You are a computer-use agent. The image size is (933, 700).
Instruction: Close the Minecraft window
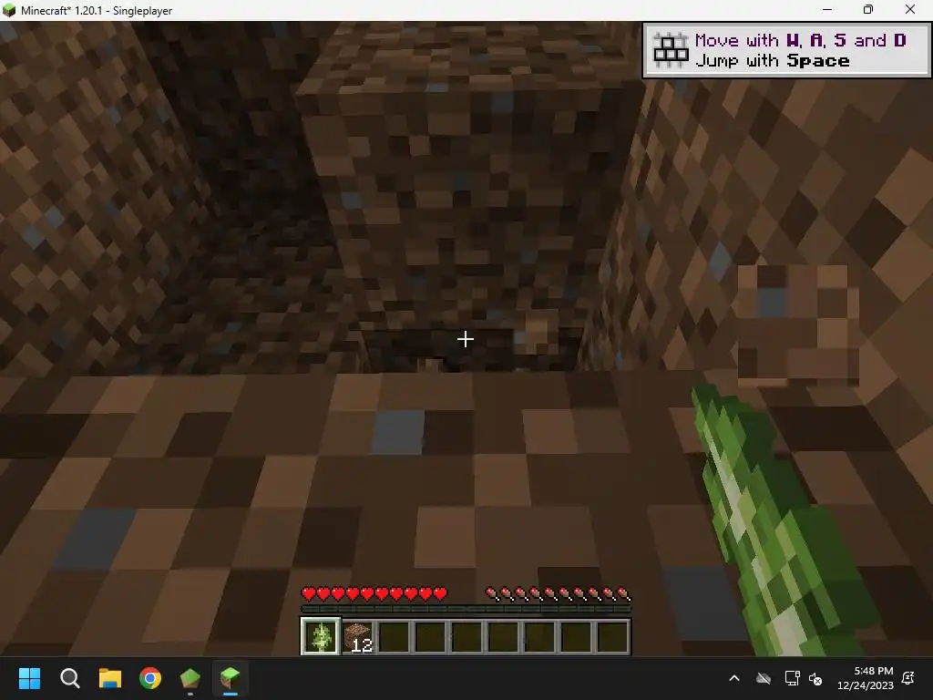pos(910,10)
